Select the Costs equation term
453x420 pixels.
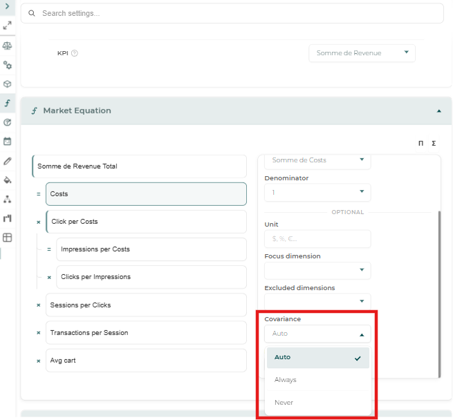pyautogui.click(x=146, y=194)
